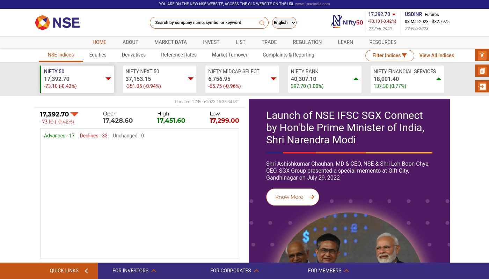Open the www1.nseindia.com old website link
This screenshot has height=279, width=489.
312,4
